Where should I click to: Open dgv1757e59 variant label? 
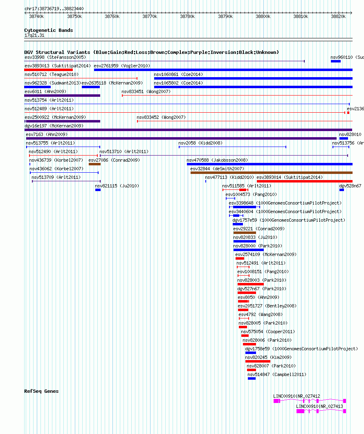click(x=289, y=220)
